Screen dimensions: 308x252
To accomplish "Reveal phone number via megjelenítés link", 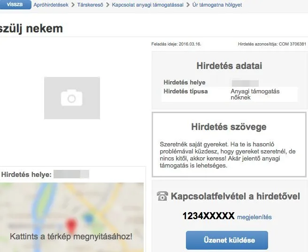I will pos(254,217).
